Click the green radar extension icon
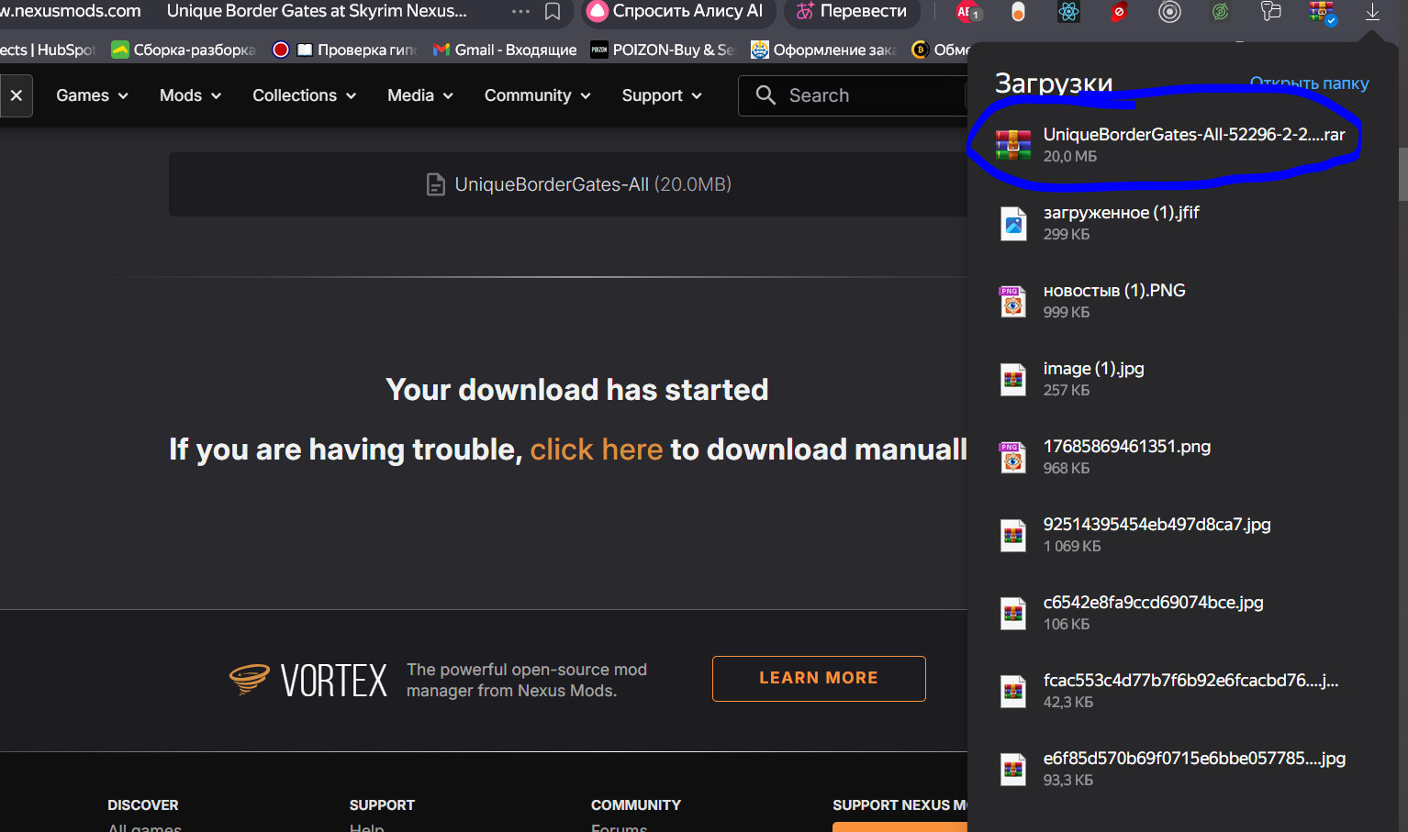Screen dimensions: 1408x832 point(1220,12)
